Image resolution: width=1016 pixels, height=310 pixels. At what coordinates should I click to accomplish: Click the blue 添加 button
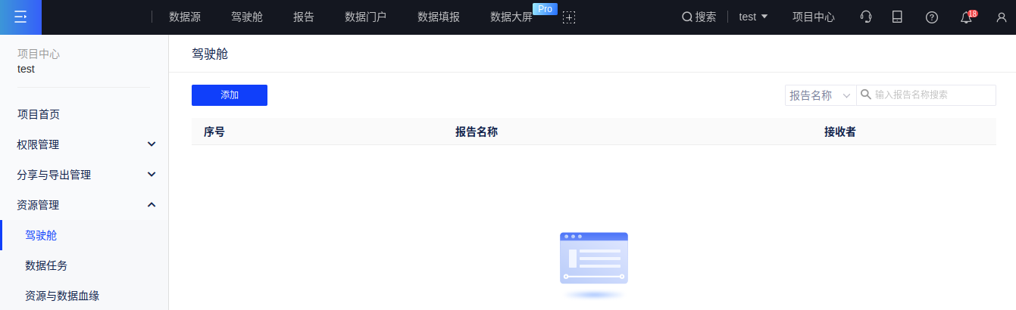point(230,95)
